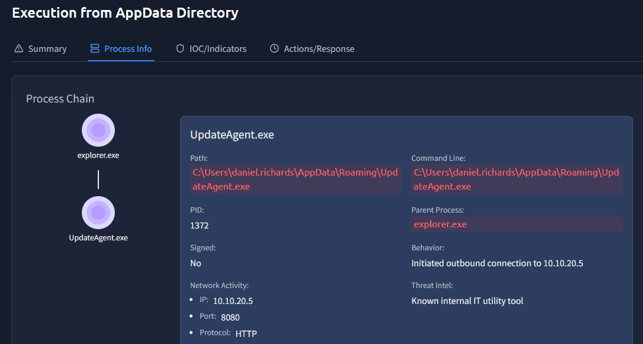Click the Process Info tab label

pyautogui.click(x=128, y=49)
